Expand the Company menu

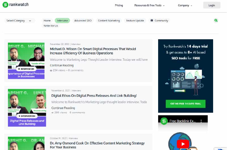coord(185,5)
